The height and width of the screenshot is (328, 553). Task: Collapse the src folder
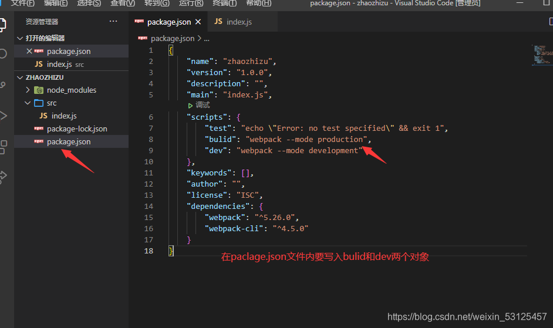coord(28,103)
